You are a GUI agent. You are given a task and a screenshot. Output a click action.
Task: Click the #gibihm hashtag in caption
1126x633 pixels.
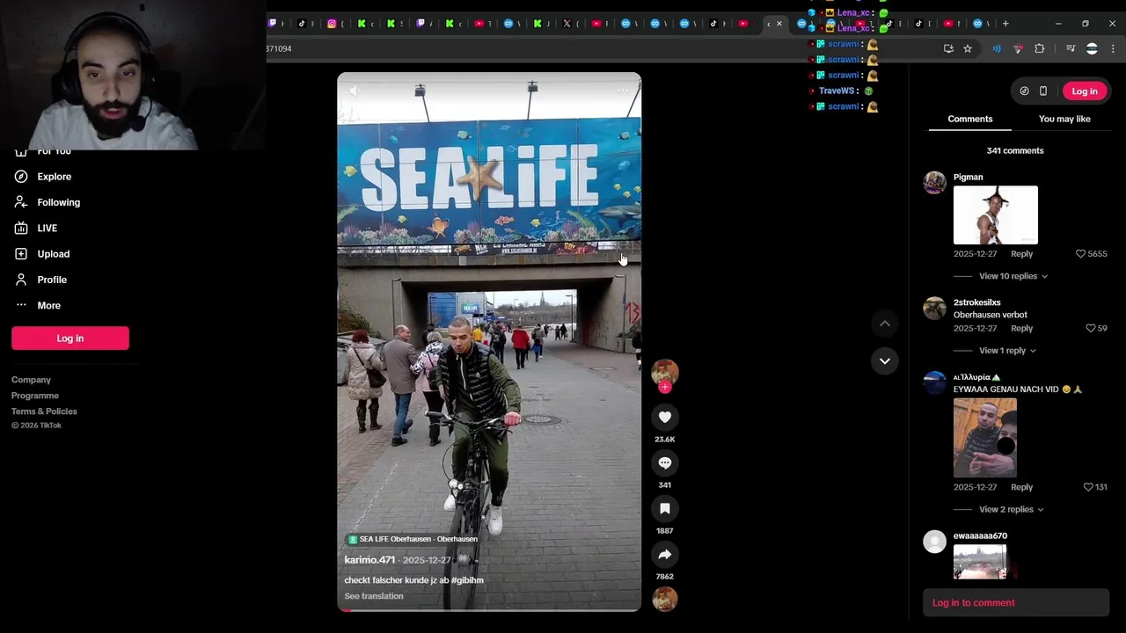point(467,580)
